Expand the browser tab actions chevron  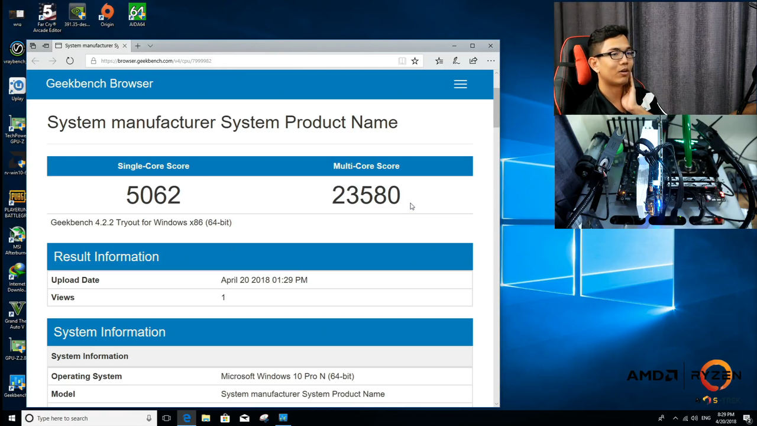(150, 46)
